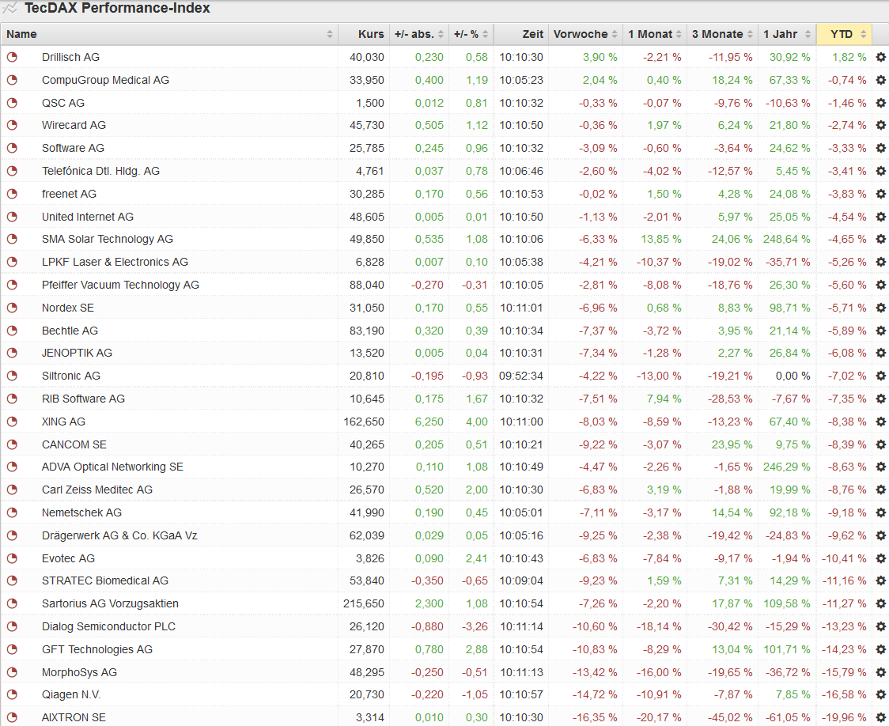Viewport: 889px width, 726px height.
Task: Open the pie chart icon for Siltronic AG
Action: [12, 376]
